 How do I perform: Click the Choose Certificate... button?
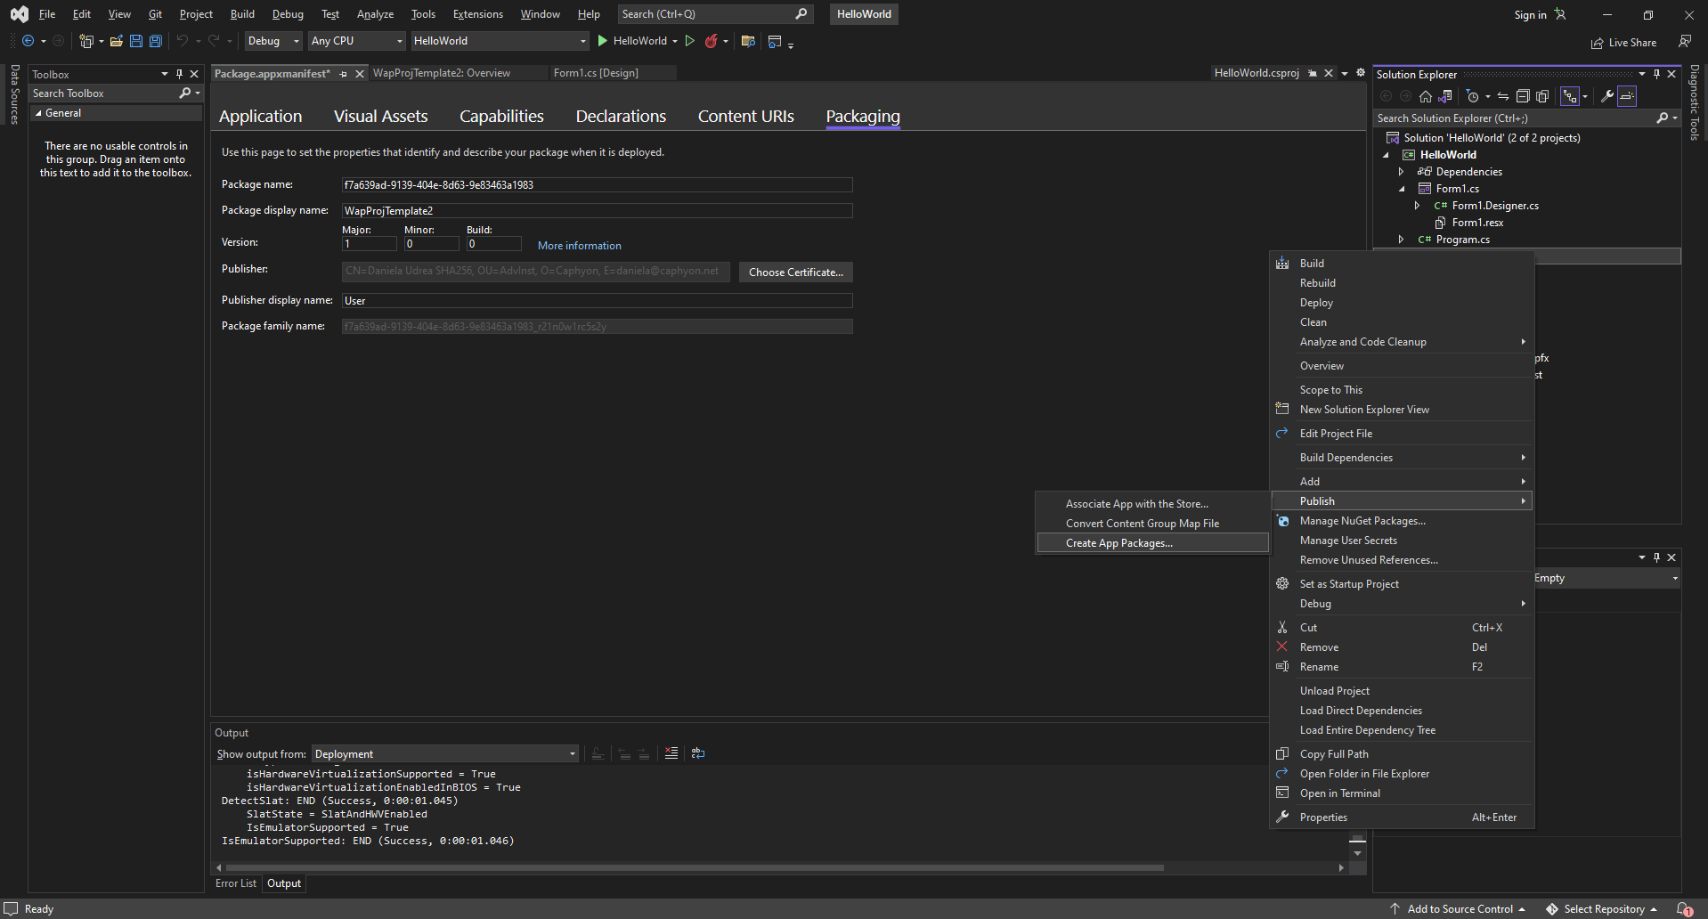(796, 272)
